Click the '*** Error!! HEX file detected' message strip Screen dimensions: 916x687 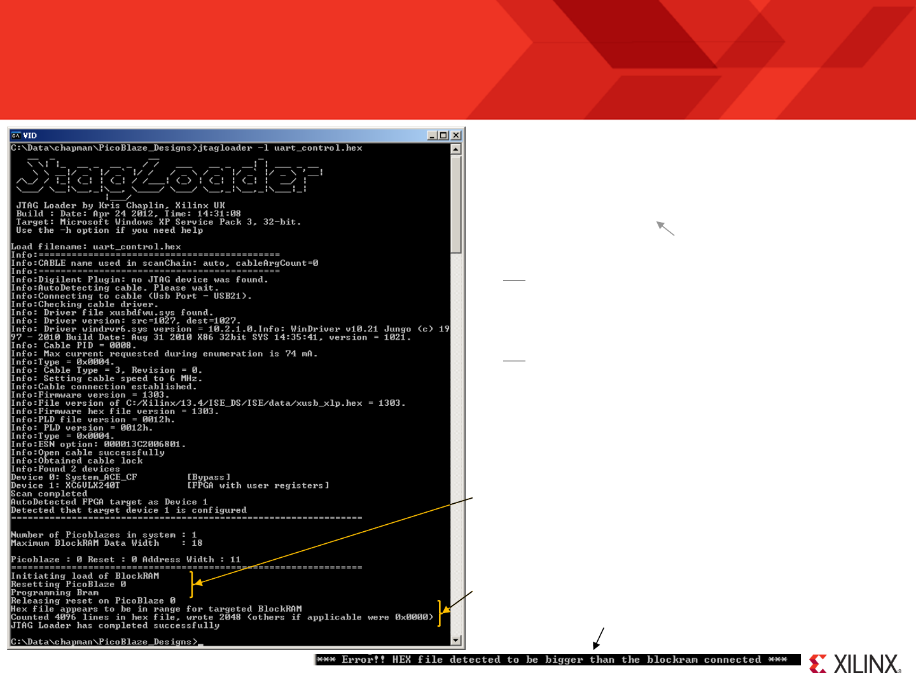pos(558,660)
